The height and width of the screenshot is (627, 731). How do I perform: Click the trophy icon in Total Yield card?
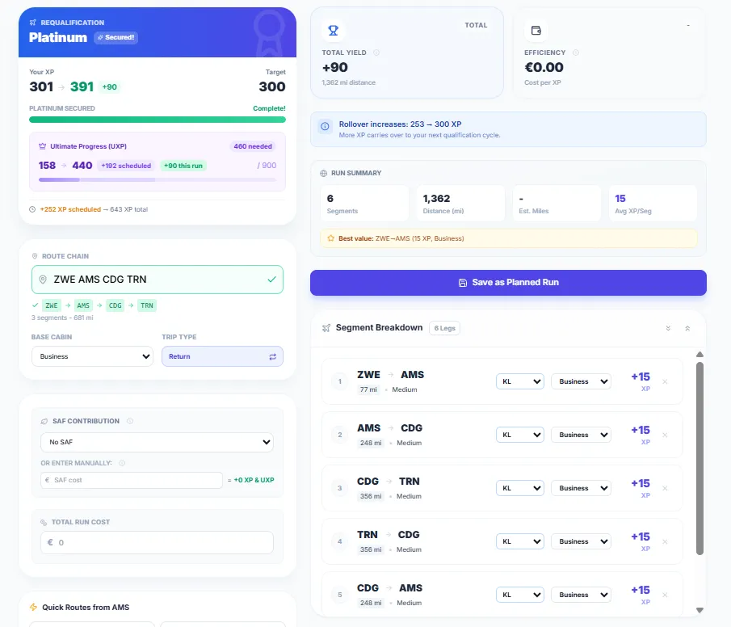[333, 31]
